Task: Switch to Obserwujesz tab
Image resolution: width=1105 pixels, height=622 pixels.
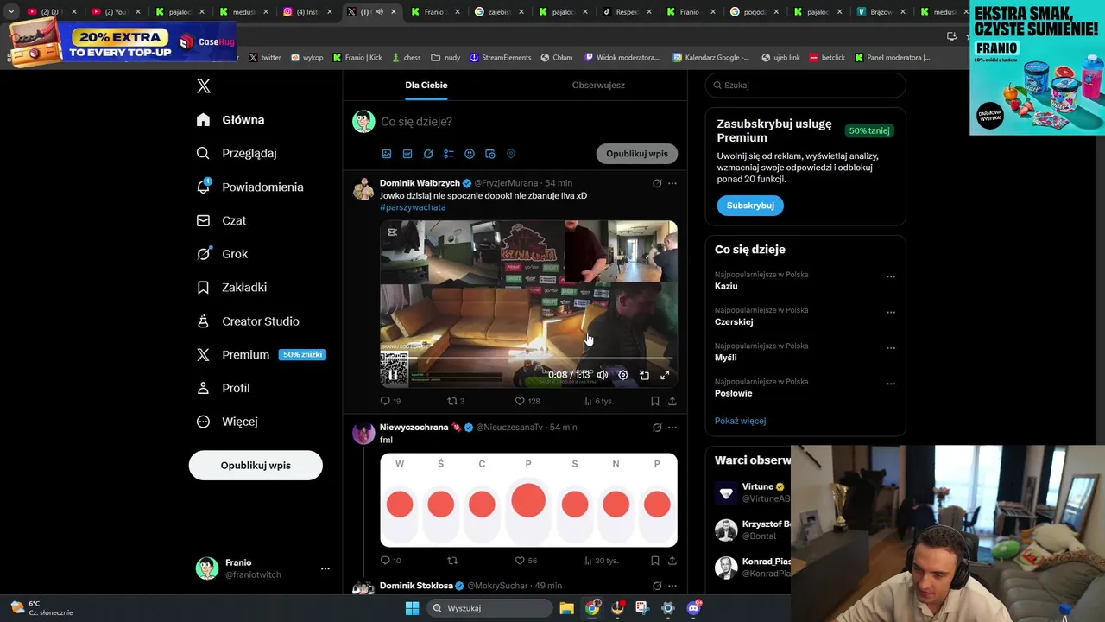Action: click(598, 85)
